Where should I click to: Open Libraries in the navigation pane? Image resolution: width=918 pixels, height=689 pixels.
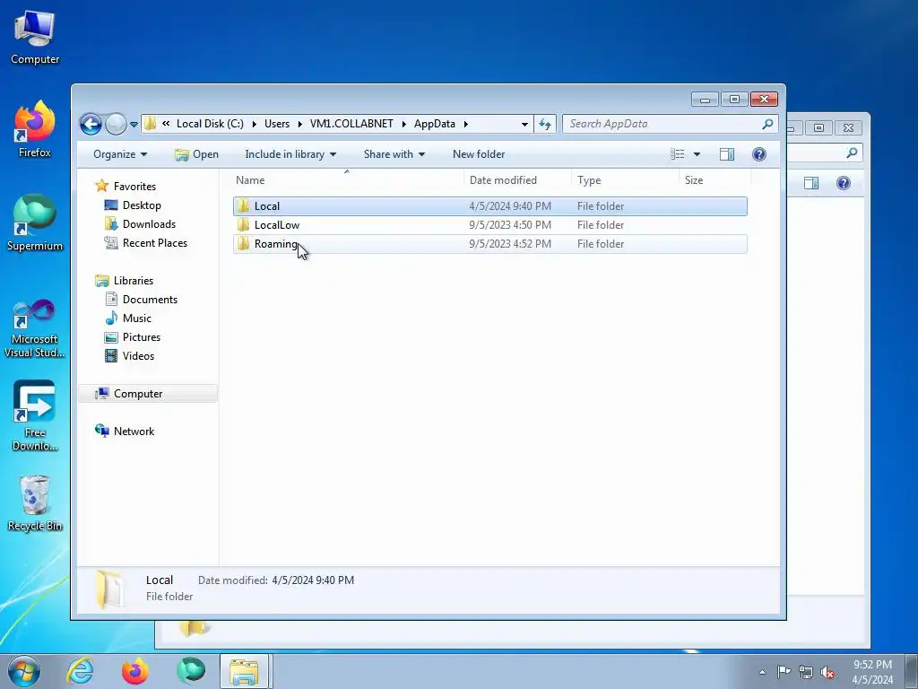click(x=134, y=281)
